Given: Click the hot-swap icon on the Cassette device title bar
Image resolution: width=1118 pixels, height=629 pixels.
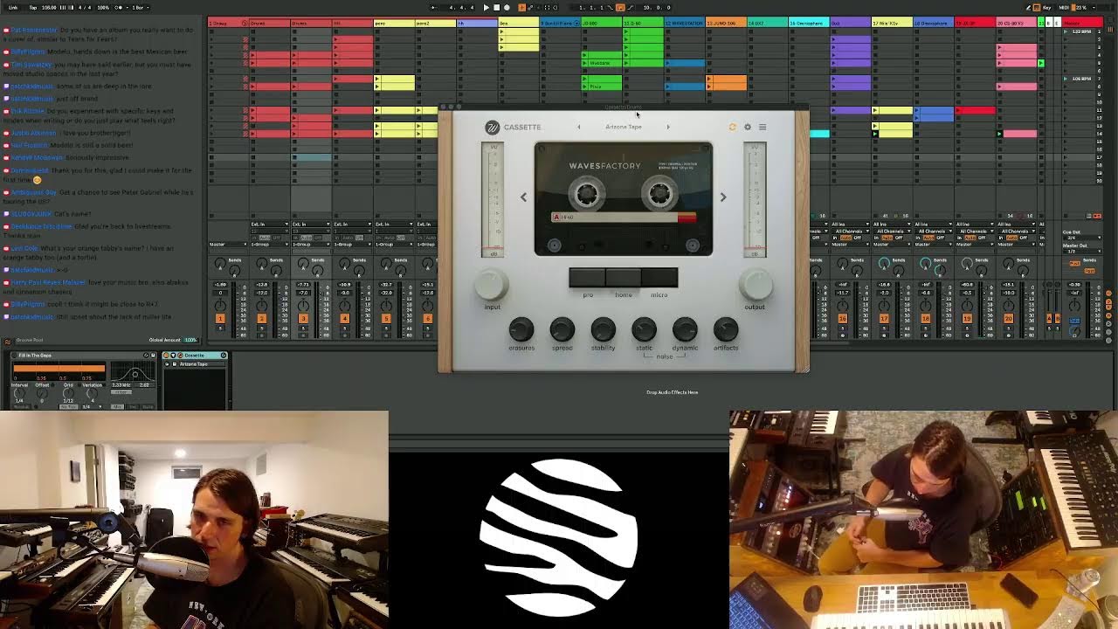Looking at the screenshot, I should [224, 356].
